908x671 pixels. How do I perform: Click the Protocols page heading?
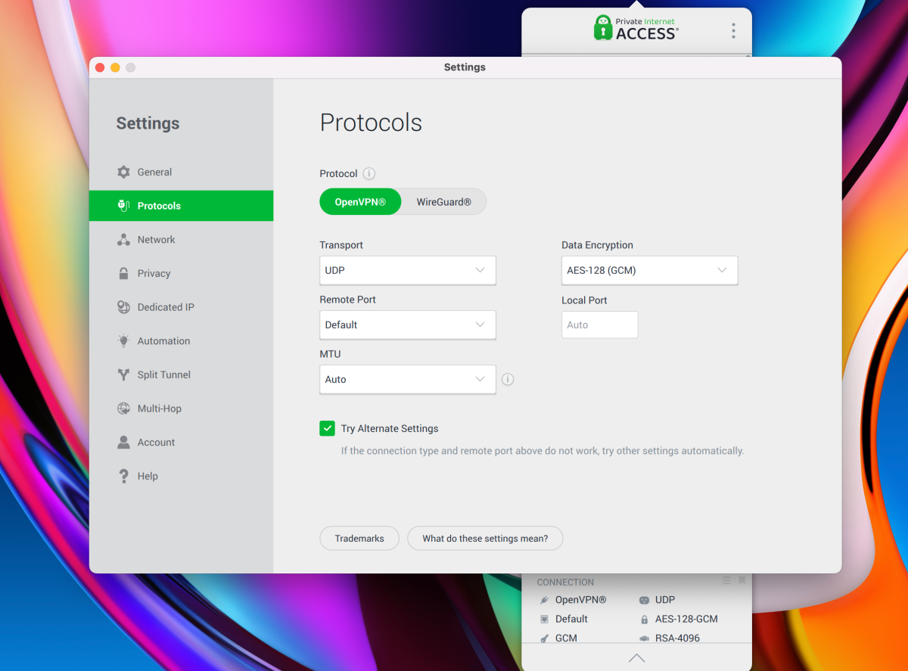tap(371, 123)
